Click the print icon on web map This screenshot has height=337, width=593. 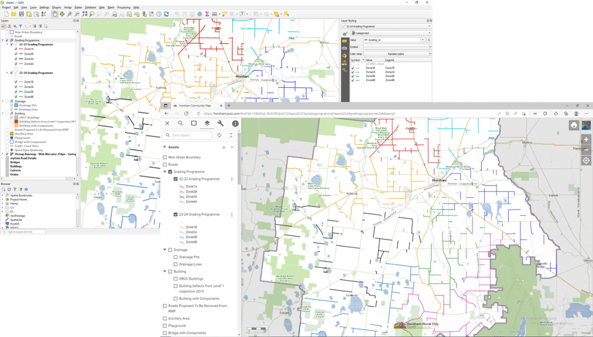tap(573, 125)
